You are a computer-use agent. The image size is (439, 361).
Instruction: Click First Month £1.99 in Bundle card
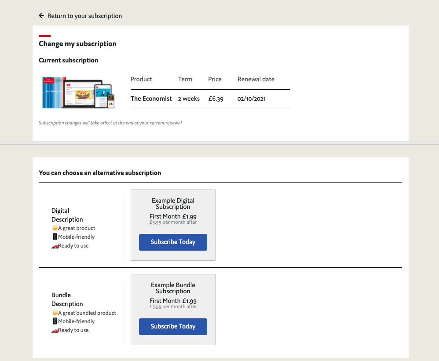click(173, 301)
